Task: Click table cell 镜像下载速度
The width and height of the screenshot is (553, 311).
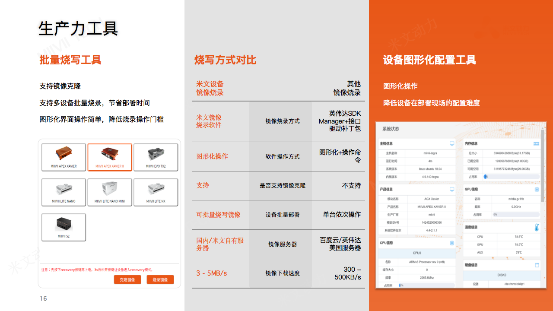Action: pos(283,273)
